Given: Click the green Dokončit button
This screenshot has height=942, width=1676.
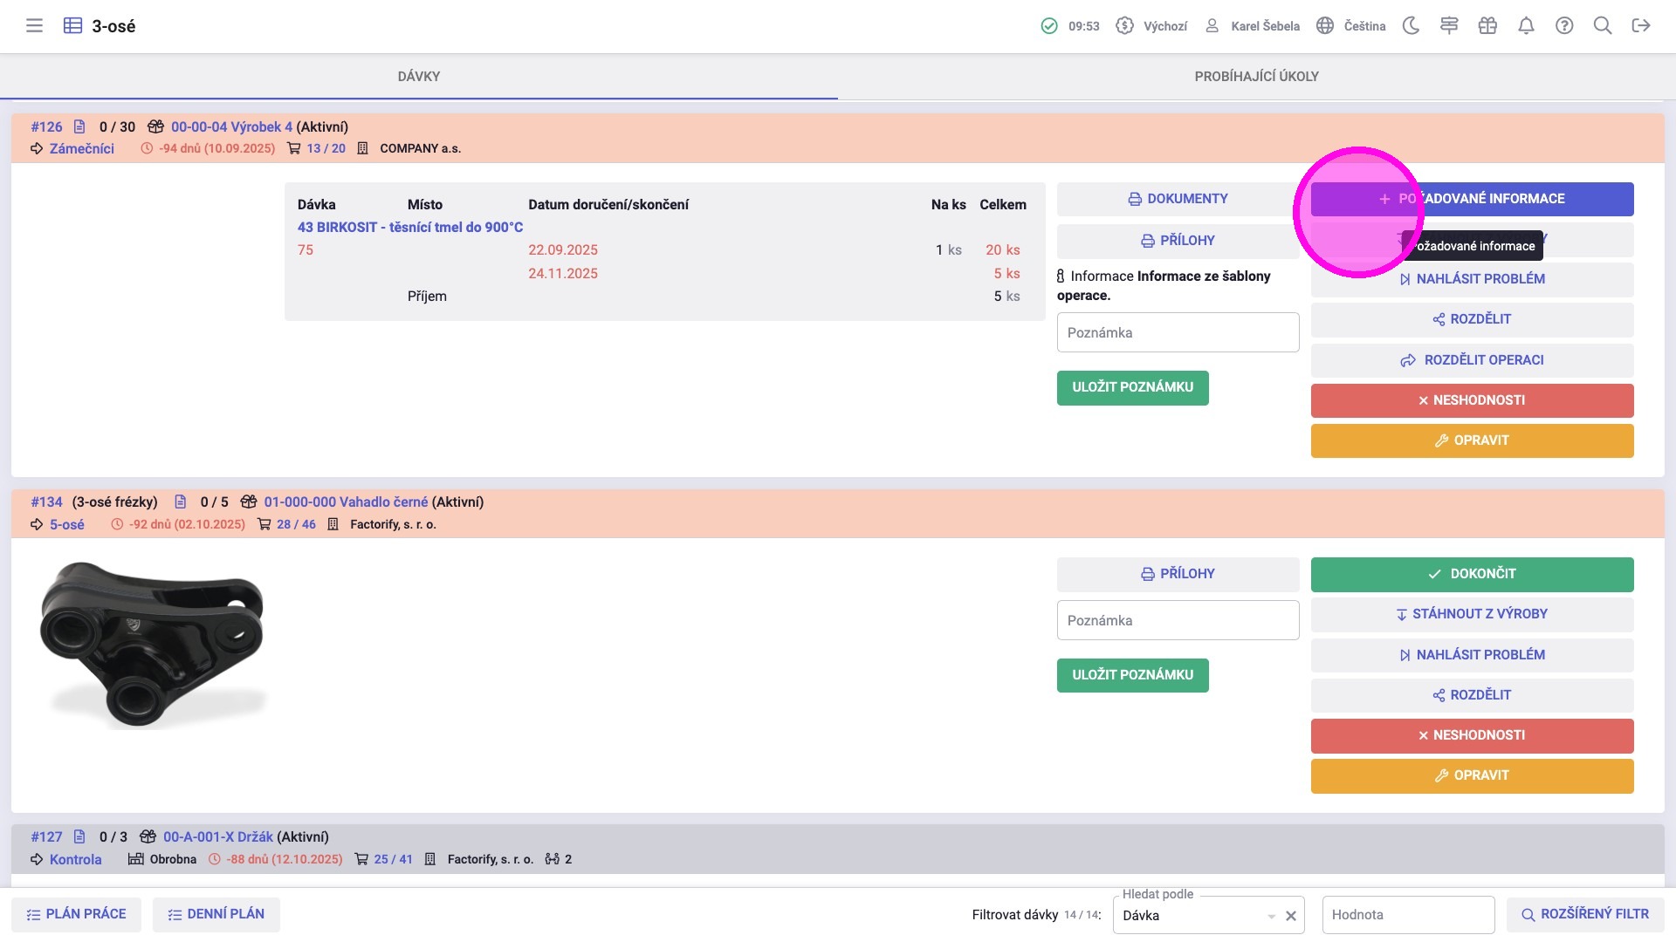Looking at the screenshot, I should point(1472,574).
